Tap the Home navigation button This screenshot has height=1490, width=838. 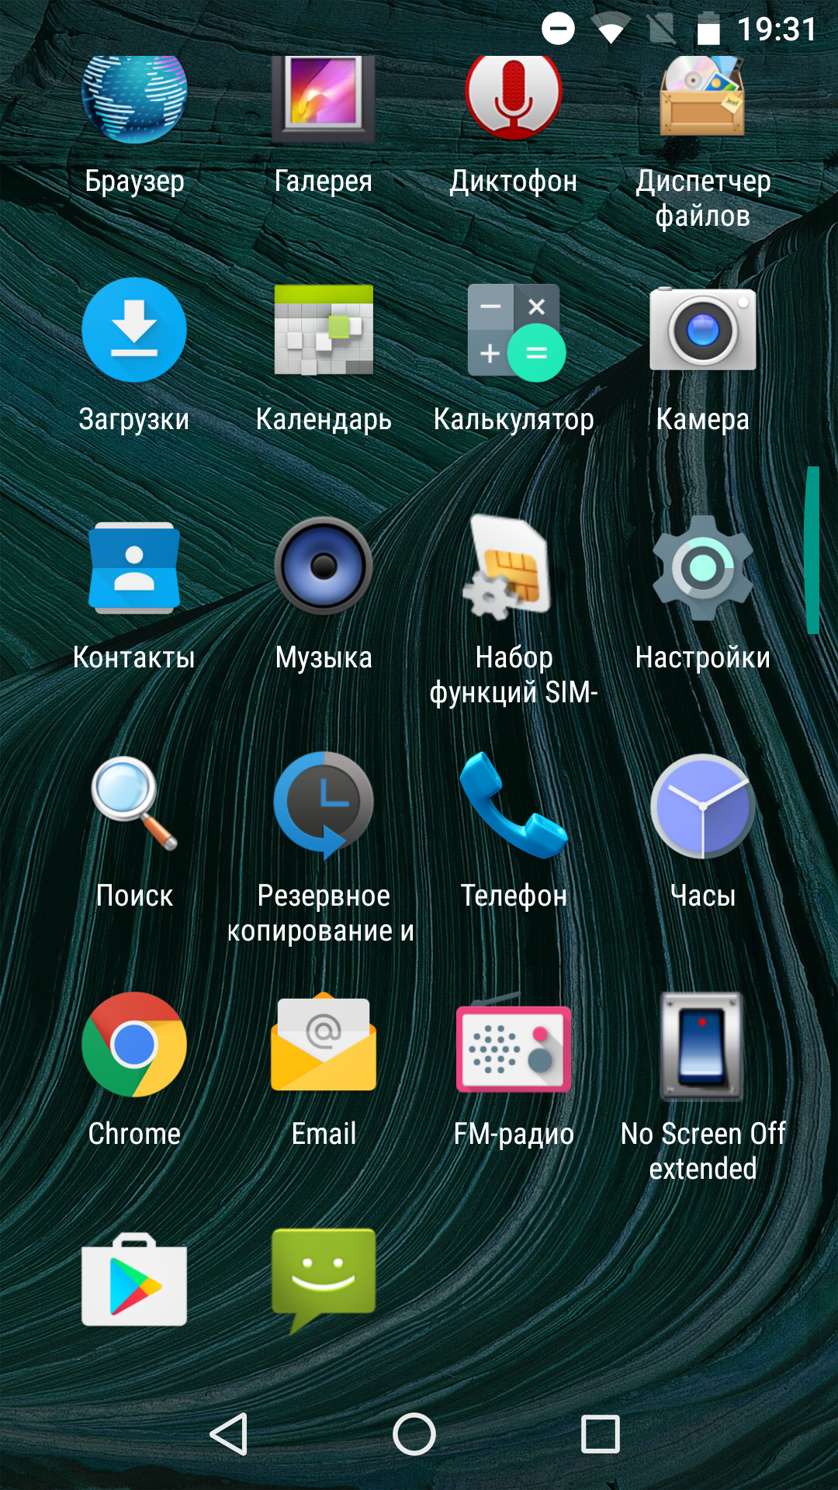tap(414, 1433)
